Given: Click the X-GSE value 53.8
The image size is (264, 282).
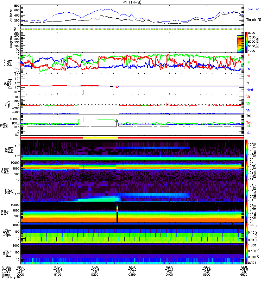Looking at the screenshot, I should (169, 267).
